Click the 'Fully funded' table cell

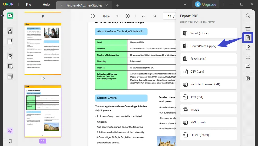(x=135, y=61)
